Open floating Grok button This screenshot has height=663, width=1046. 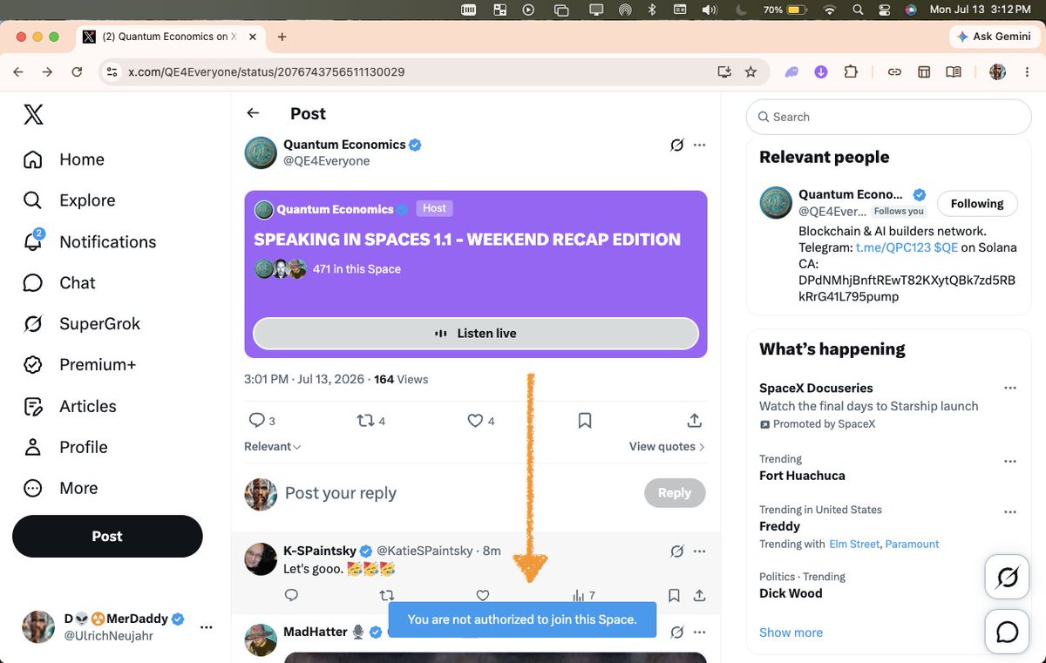(1008, 577)
